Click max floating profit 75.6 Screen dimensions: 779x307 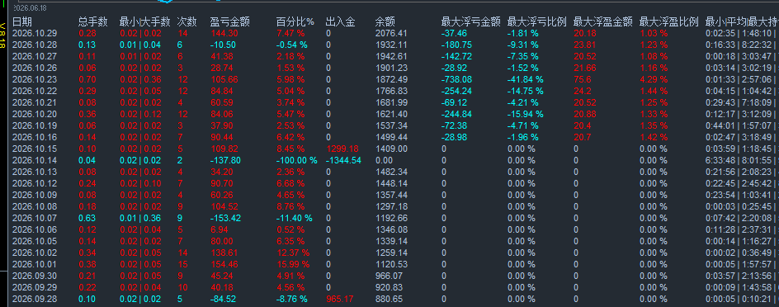582,79
